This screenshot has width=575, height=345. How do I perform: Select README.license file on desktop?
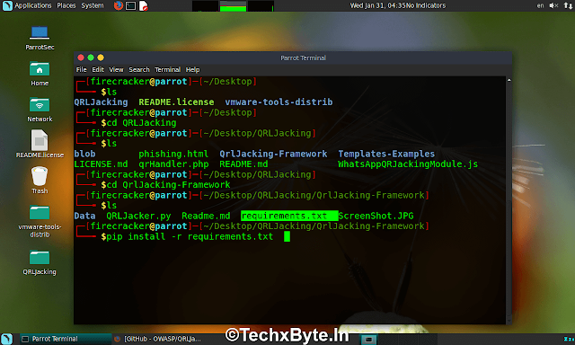(x=40, y=144)
